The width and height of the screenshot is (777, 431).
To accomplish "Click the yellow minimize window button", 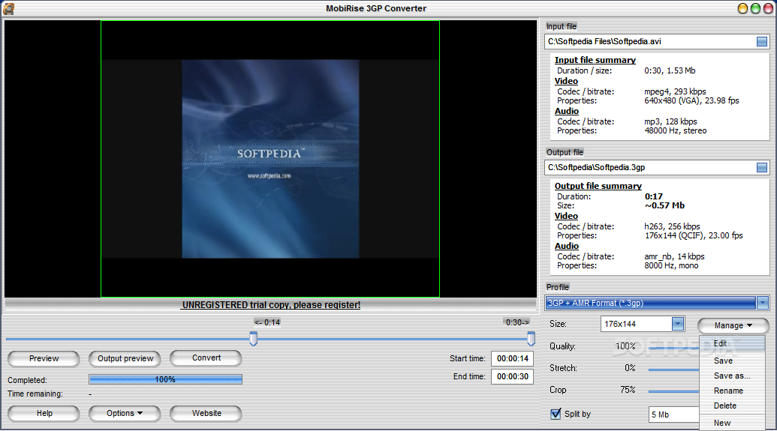I will [x=742, y=8].
